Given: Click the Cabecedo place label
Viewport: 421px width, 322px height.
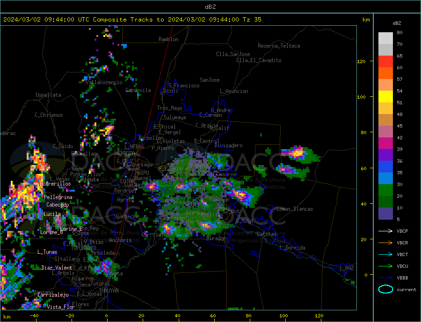Looking at the screenshot, I should (58, 205).
